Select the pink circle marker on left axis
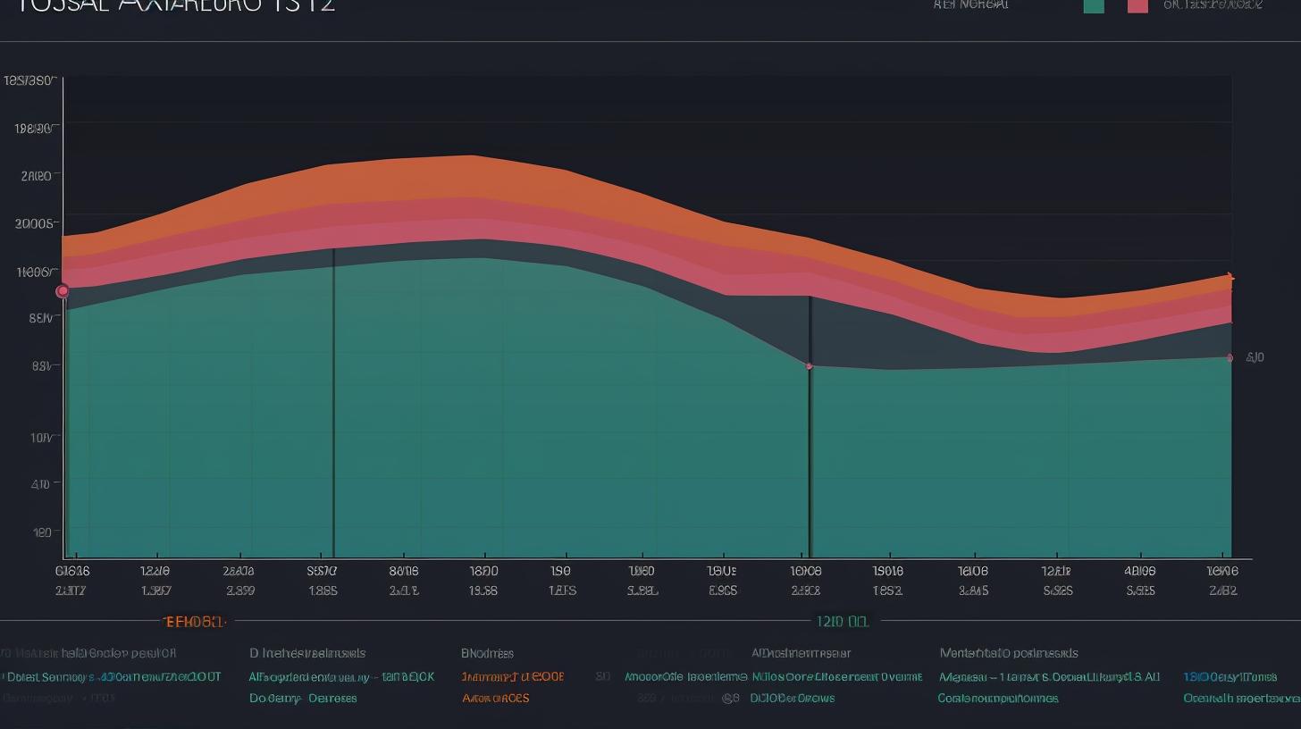This screenshot has width=1301, height=729. [x=63, y=291]
